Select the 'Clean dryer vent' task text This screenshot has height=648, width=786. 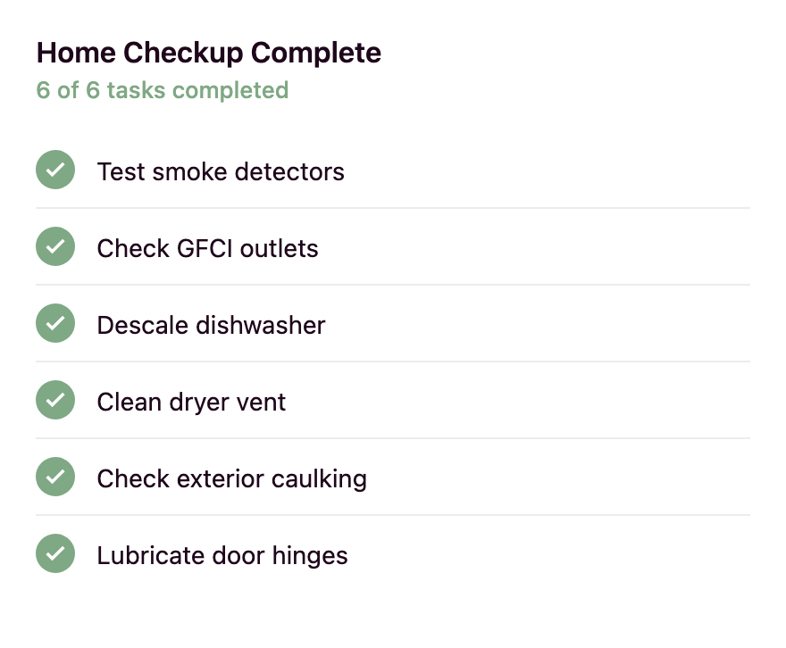click(x=191, y=402)
